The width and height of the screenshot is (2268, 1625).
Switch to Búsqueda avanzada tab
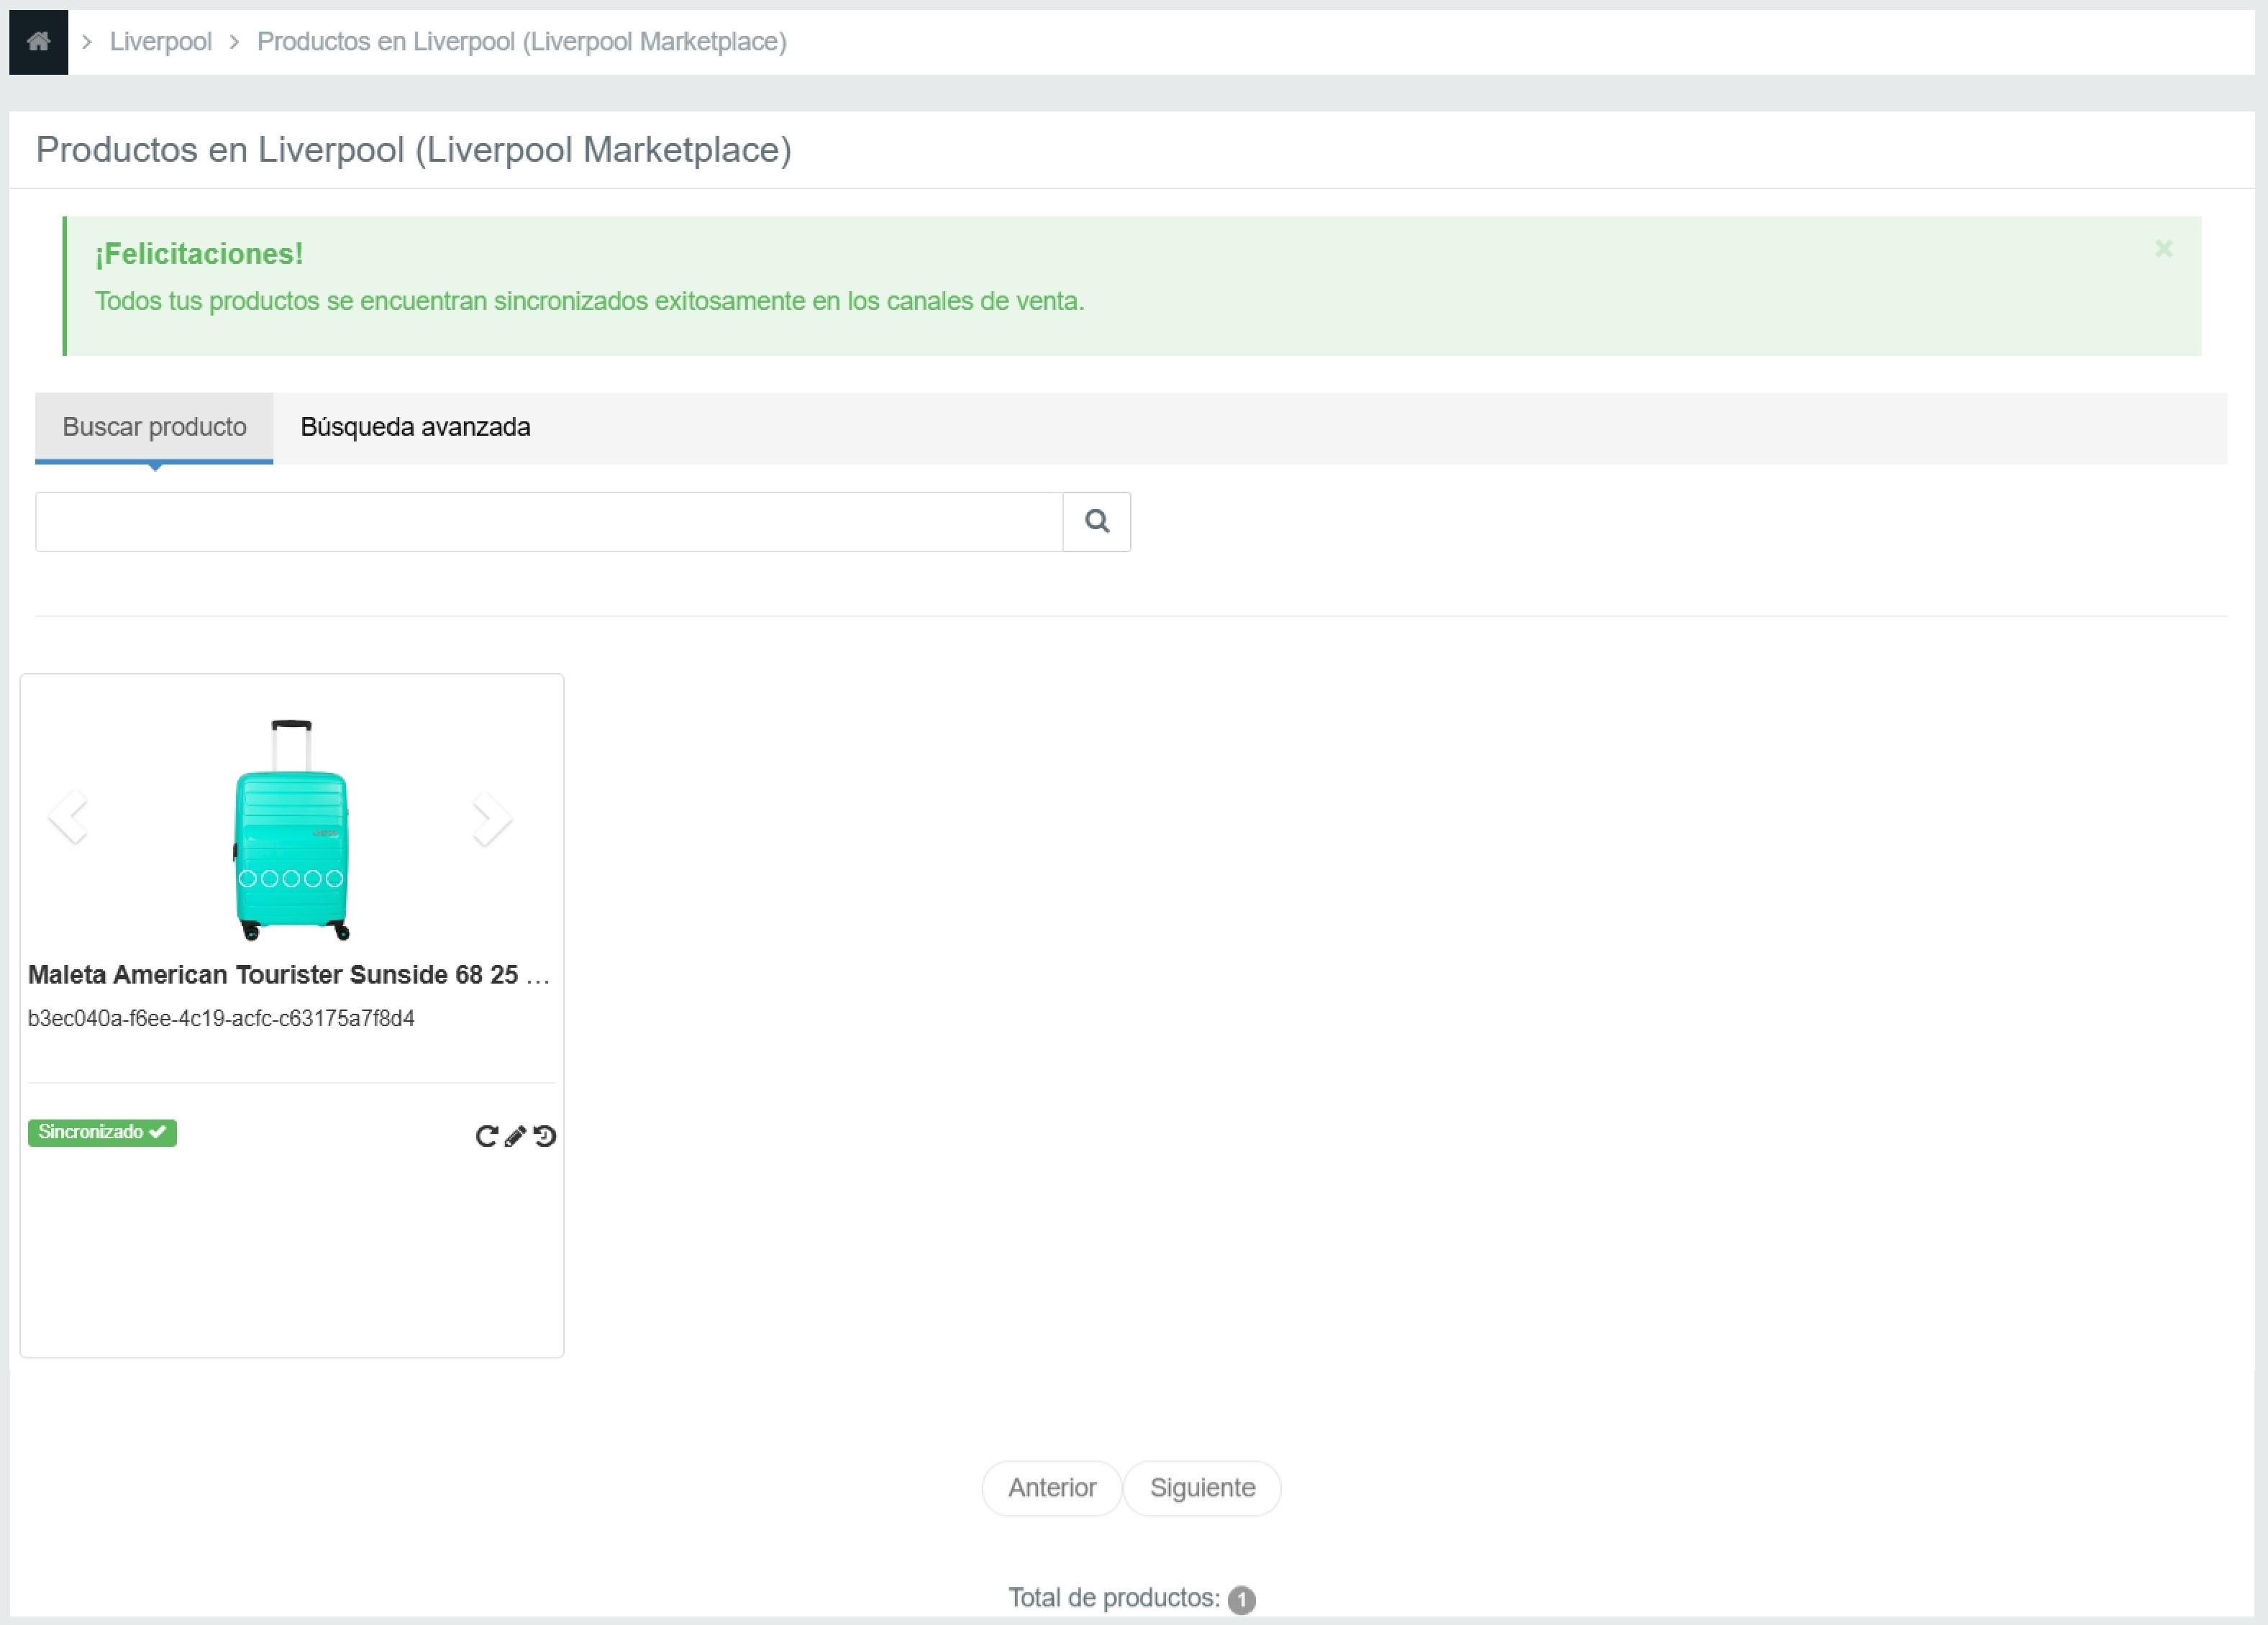click(415, 426)
